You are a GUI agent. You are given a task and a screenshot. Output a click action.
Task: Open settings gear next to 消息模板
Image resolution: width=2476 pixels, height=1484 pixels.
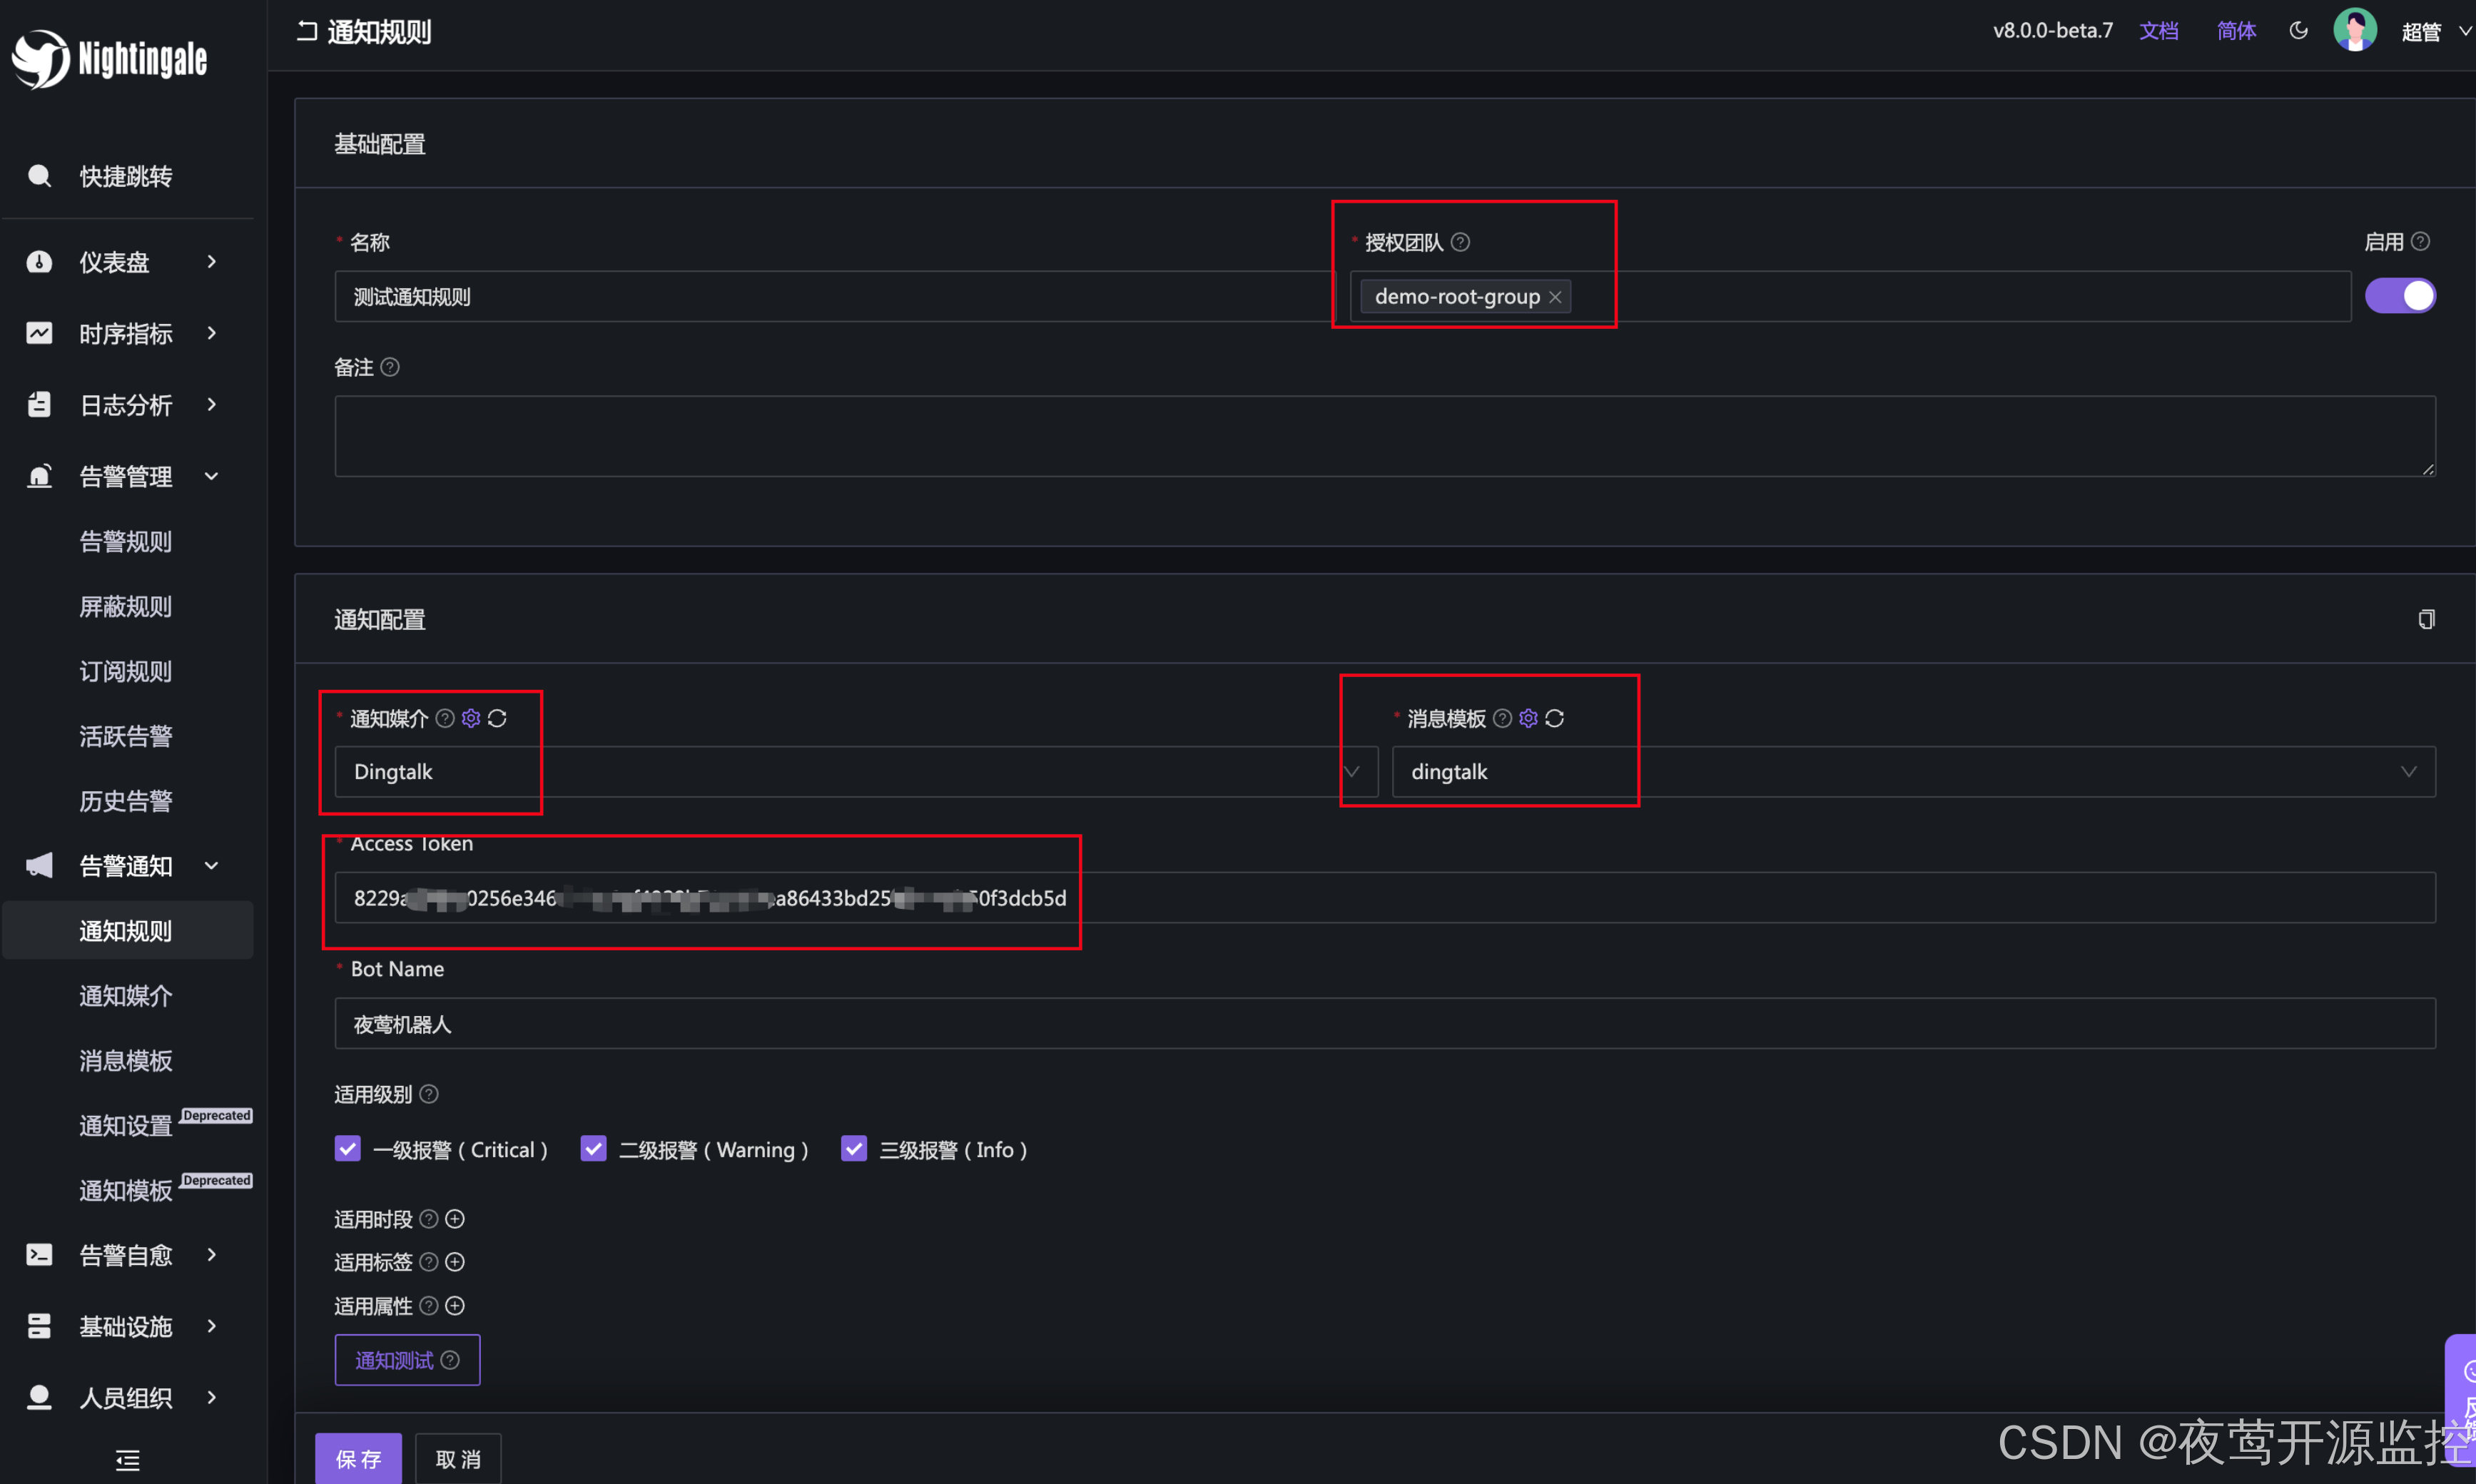click(x=1528, y=718)
